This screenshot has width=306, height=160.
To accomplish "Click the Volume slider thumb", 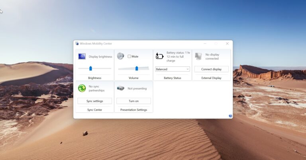I will pos(137,68).
